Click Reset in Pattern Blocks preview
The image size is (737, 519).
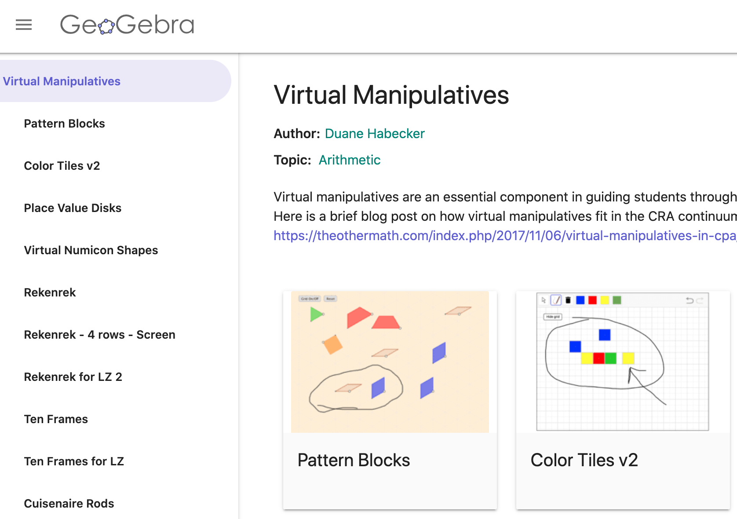pos(330,299)
